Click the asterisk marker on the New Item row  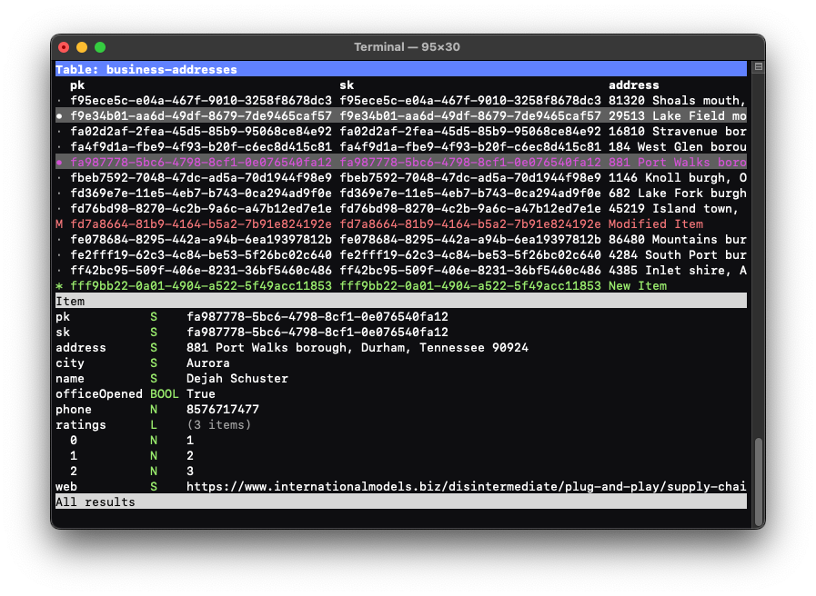[59, 286]
